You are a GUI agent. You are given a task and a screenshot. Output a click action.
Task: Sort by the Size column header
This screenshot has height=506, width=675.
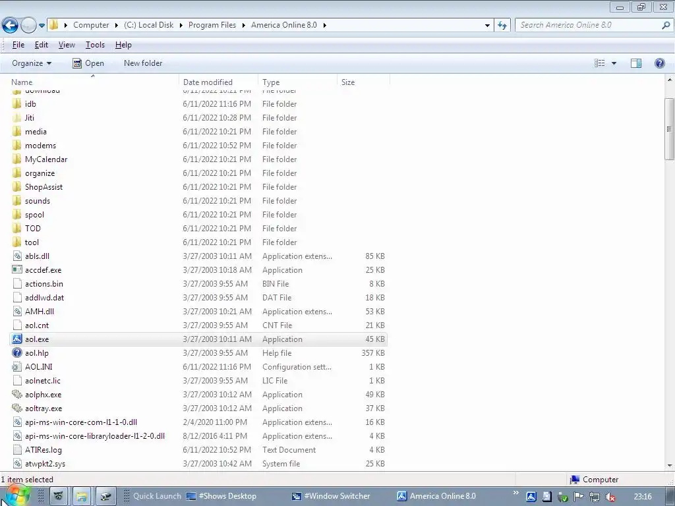pyautogui.click(x=363, y=82)
